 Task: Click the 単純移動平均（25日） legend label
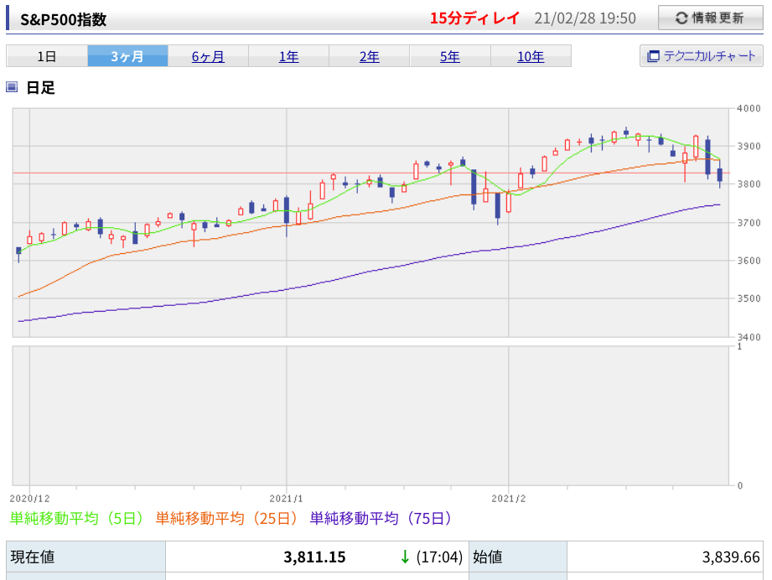(x=227, y=519)
